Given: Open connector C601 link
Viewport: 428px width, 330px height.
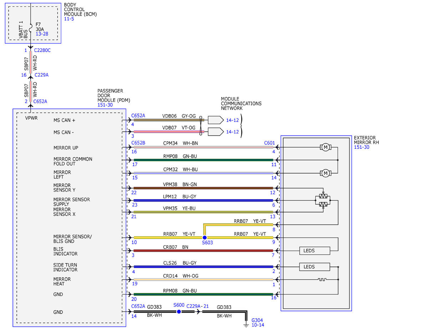Looking at the screenshot, I should (x=269, y=143).
